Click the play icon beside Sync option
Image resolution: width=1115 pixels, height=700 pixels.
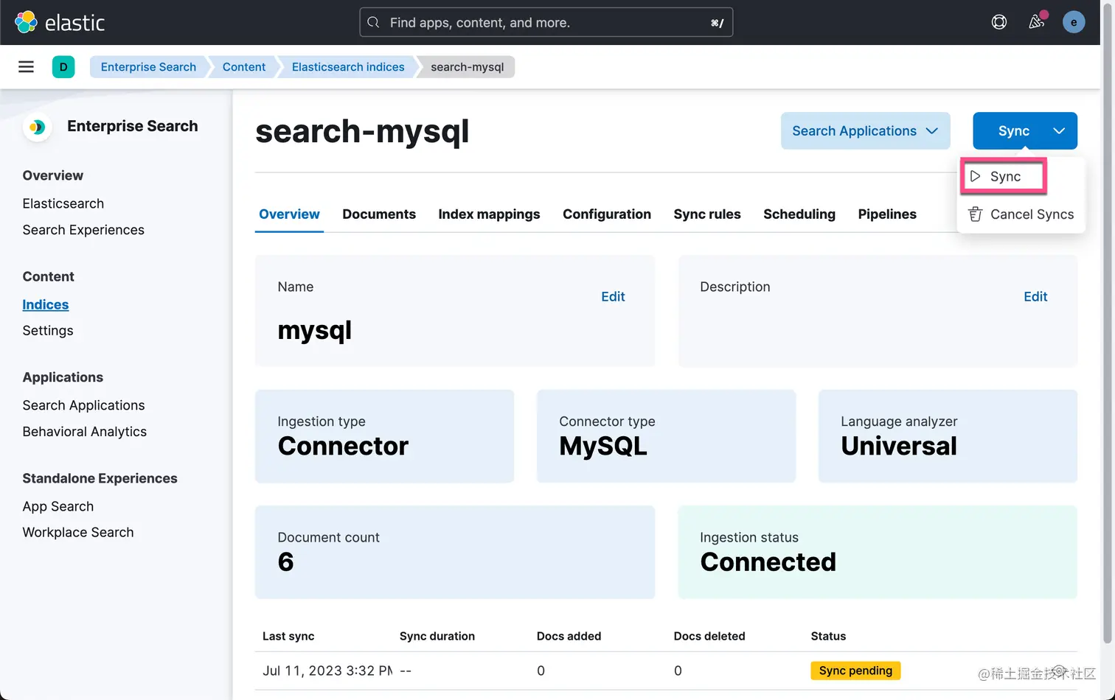pyautogui.click(x=975, y=176)
